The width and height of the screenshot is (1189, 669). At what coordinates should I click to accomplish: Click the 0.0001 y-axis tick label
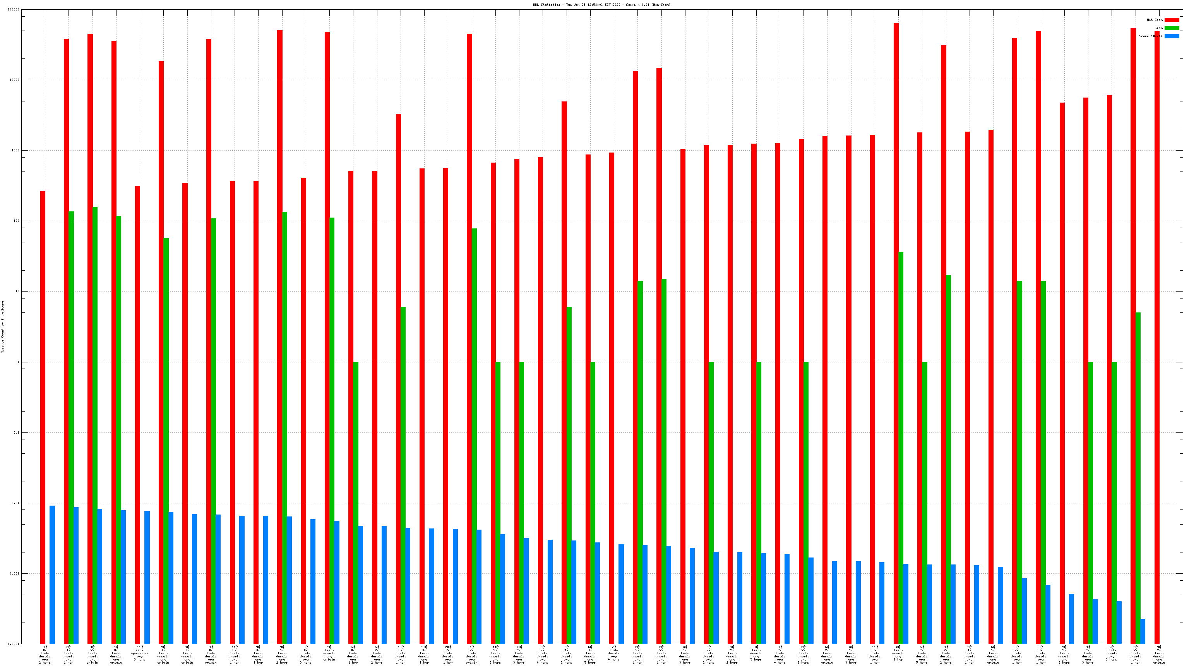(x=14, y=644)
